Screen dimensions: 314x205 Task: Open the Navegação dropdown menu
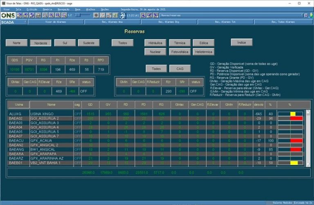[x=63, y=9]
